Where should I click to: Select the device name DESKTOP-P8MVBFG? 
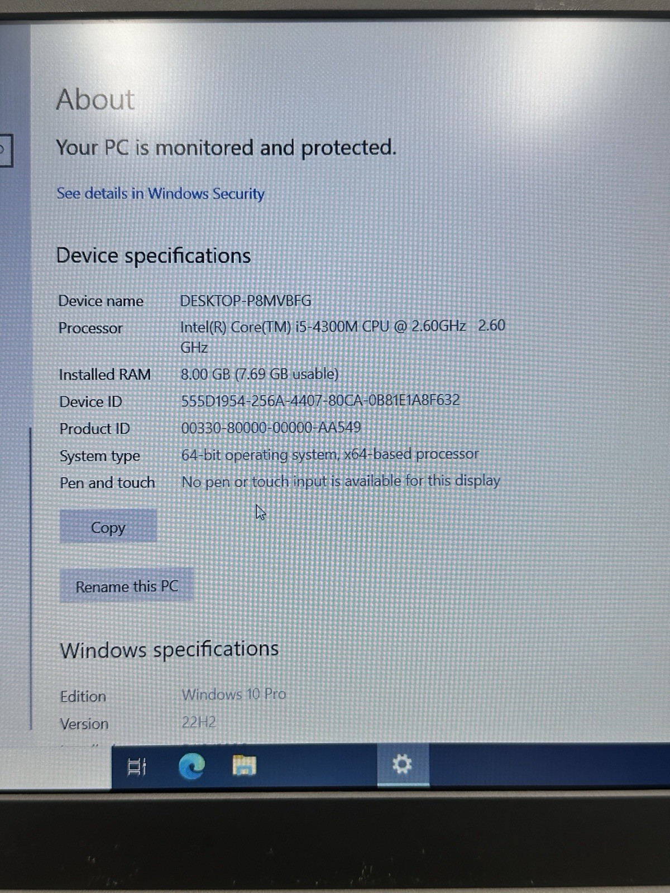click(246, 301)
